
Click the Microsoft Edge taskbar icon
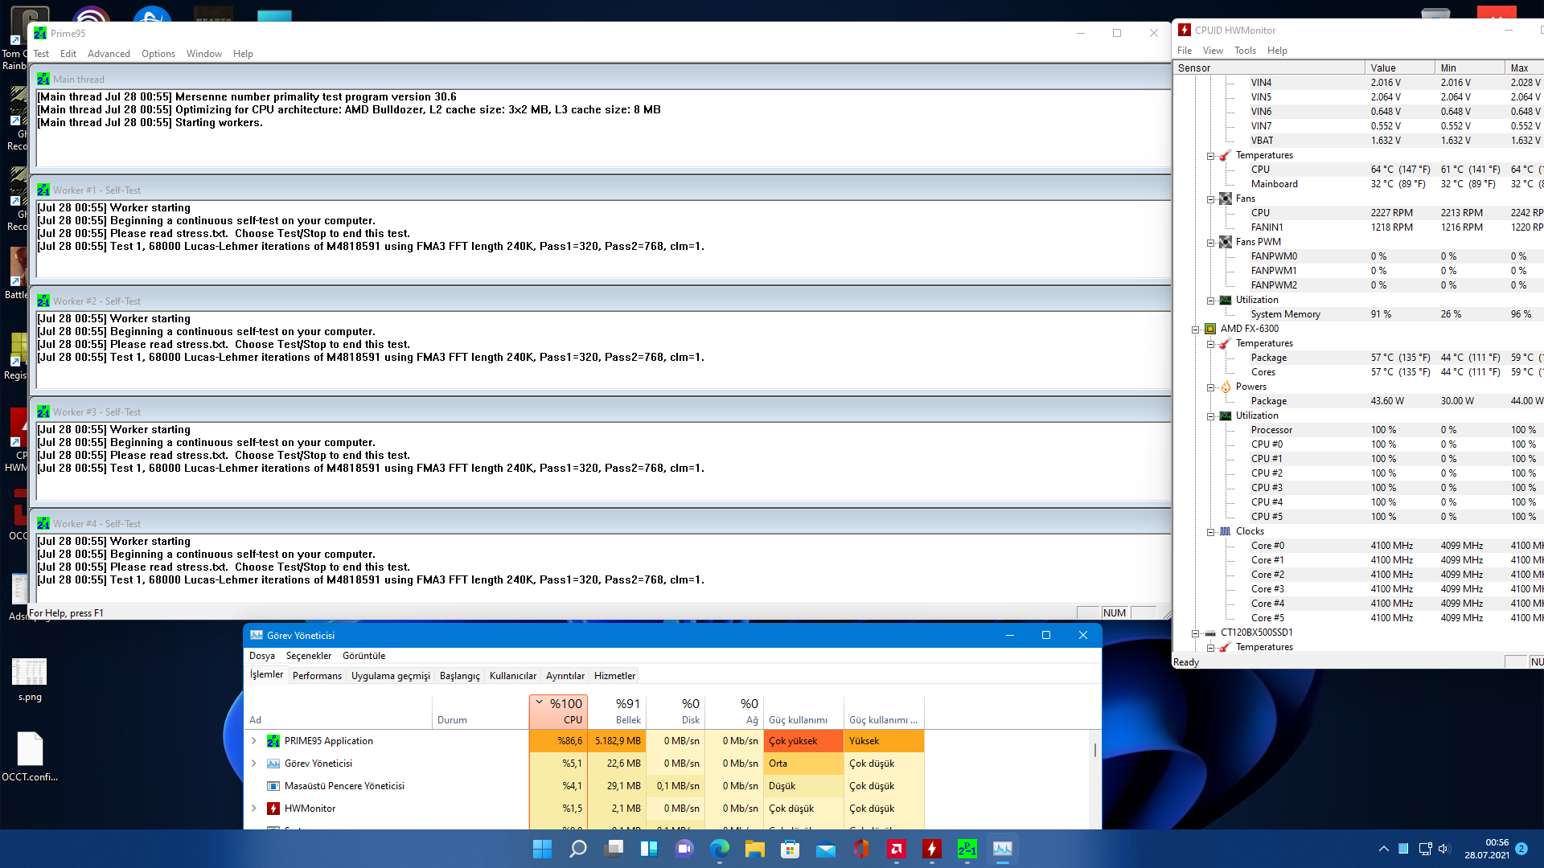point(719,849)
